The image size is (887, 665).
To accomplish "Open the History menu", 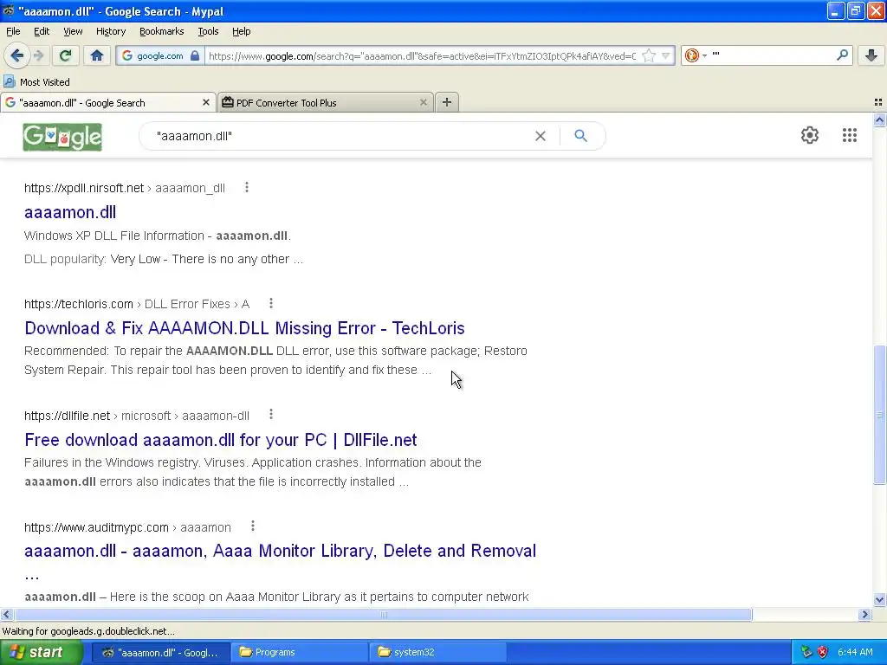I will pyautogui.click(x=110, y=31).
